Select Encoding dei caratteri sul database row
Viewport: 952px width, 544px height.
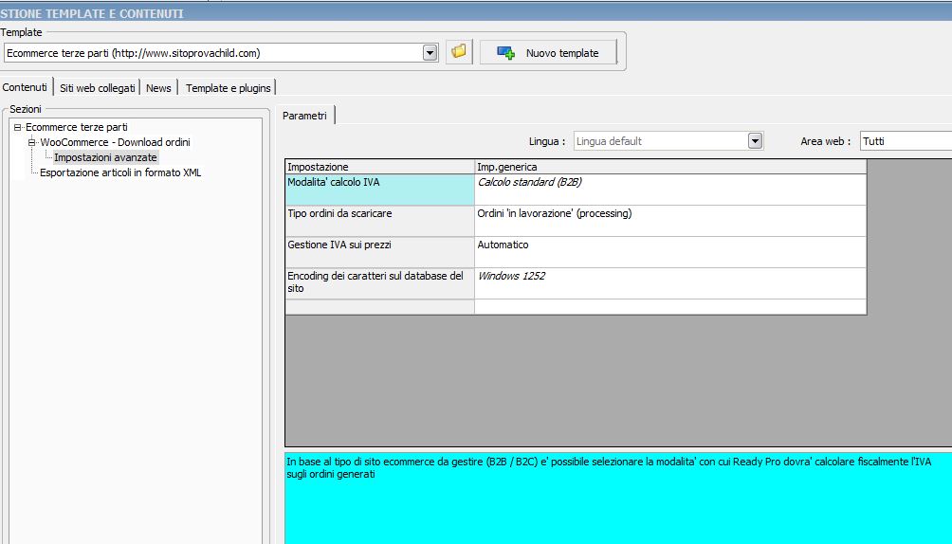[379, 283]
